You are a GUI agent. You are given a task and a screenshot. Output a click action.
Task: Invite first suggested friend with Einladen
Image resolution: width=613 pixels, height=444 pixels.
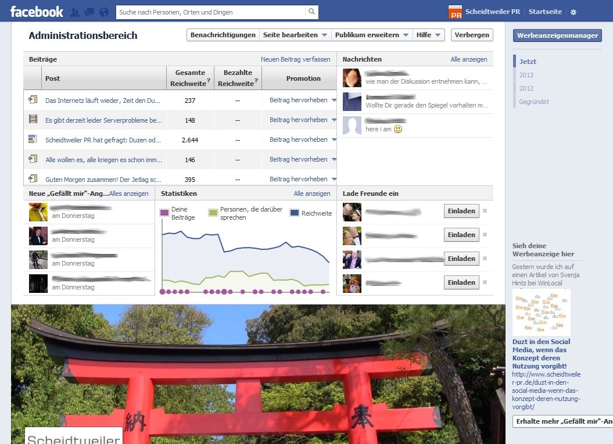tap(461, 211)
